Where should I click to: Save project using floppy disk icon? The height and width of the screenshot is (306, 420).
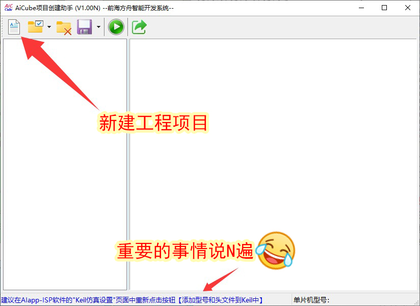tap(85, 27)
